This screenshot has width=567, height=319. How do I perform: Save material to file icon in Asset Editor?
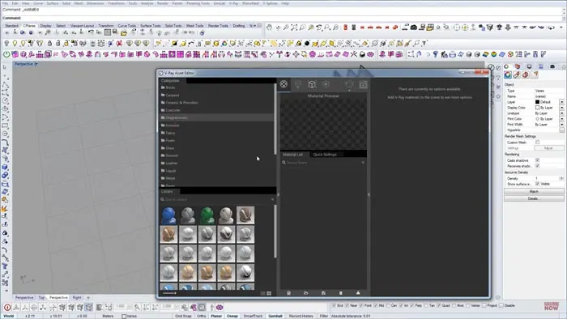click(x=323, y=293)
